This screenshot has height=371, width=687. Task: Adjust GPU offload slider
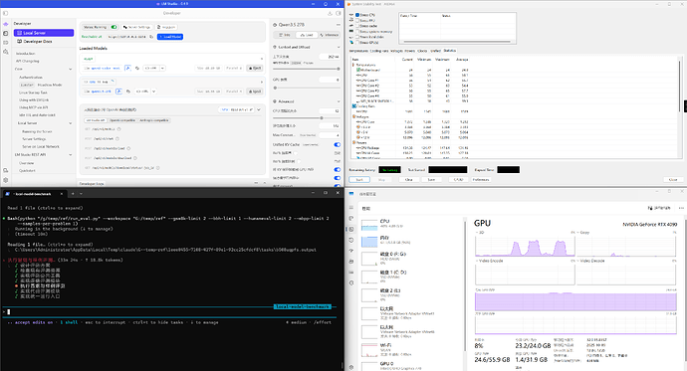click(307, 88)
